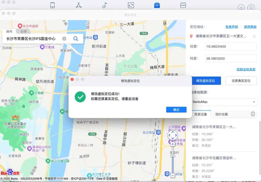Zoom in with the plus button
Image resolution: width=261 pixels, height=182 pixels.
(173, 144)
